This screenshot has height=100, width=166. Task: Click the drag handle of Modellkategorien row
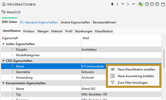[x=13, y=55]
